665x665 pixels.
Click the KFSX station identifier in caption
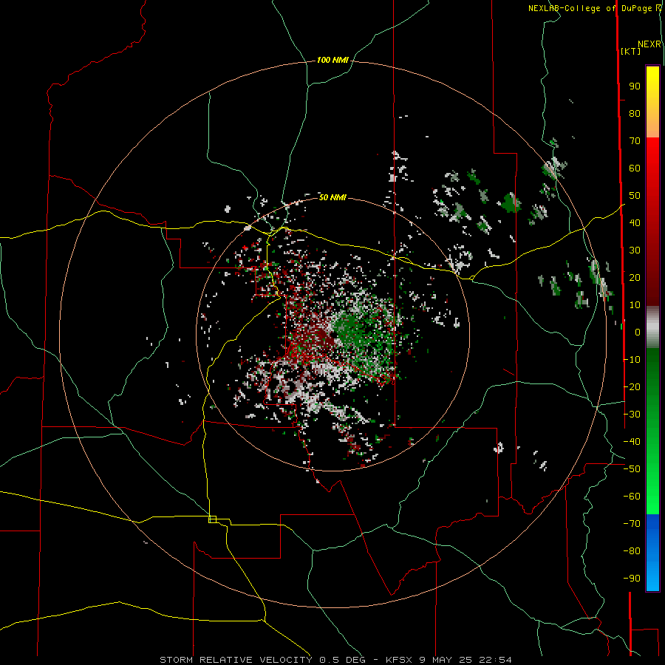pos(400,660)
